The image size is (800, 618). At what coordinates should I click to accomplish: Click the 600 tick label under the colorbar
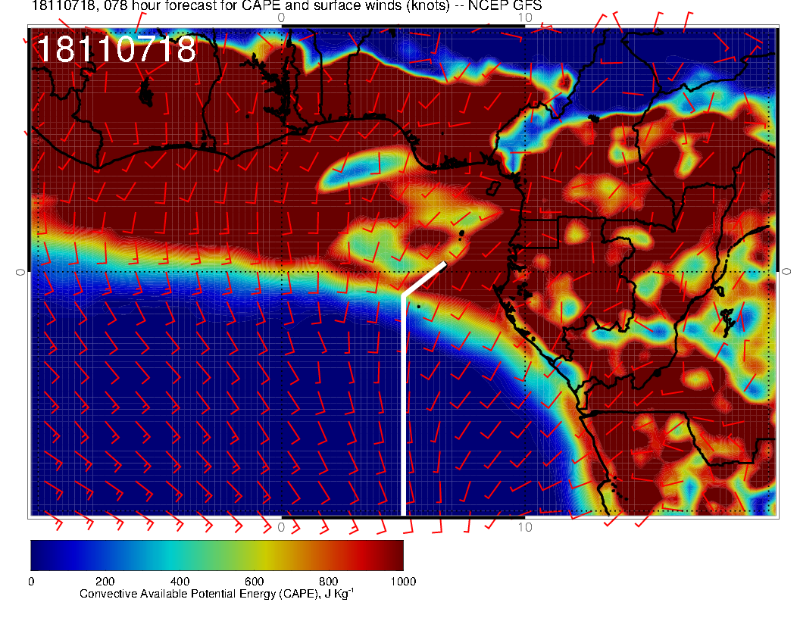point(253,582)
